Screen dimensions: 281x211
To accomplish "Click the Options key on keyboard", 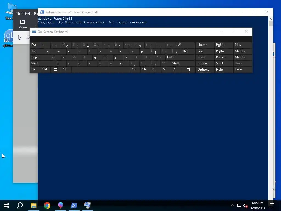I will [x=205, y=70].
